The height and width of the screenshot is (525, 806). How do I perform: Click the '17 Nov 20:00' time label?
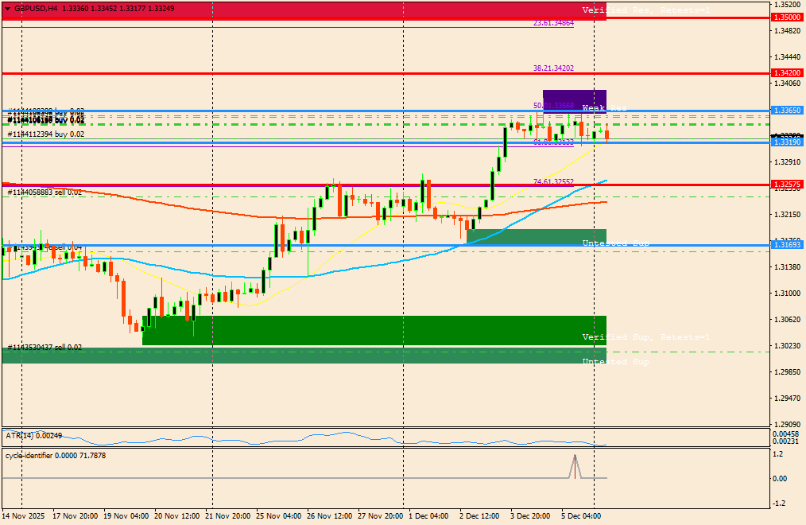point(76,515)
